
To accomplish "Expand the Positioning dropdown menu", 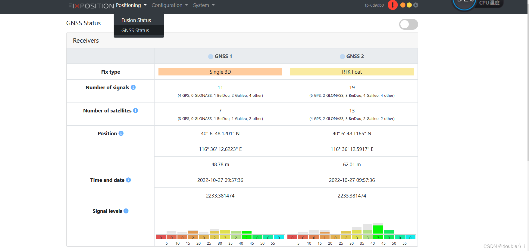I will [x=131, y=5].
